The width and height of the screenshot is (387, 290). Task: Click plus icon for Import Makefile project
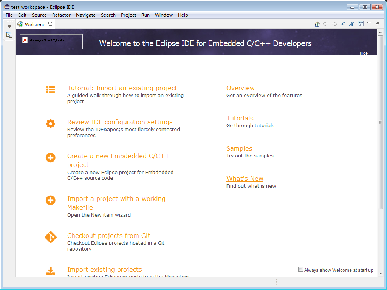51,200
